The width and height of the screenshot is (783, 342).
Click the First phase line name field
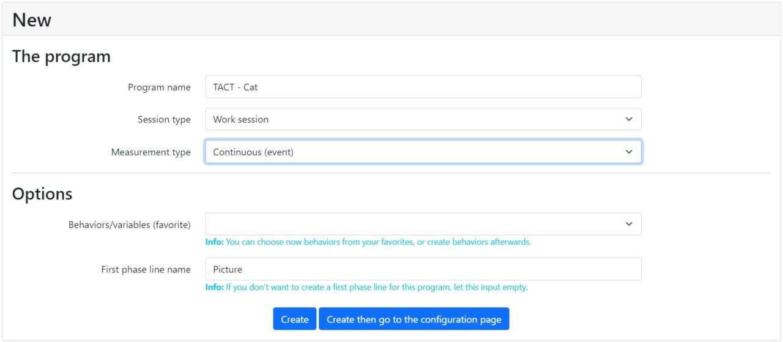tap(423, 269)
